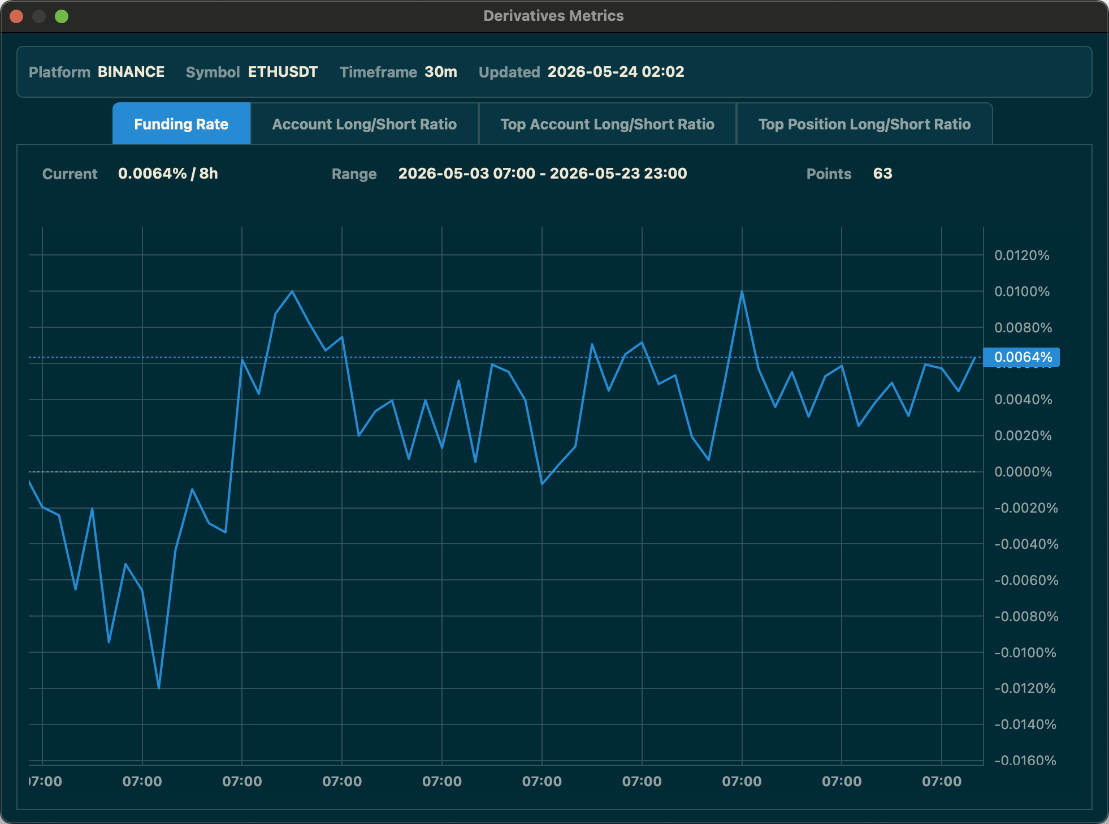Image resolution: width=1109 pixels, height=824 pixels.
Task: Open Top Position Long/Short Ratio tab
Action: pos(865,124)
